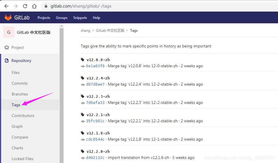Click the browser back arrow
The height and width of the screenshot is (163, 278).
coord(6,6)
